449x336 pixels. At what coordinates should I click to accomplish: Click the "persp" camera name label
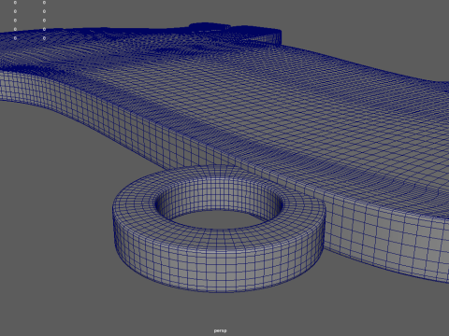(220, 330)
